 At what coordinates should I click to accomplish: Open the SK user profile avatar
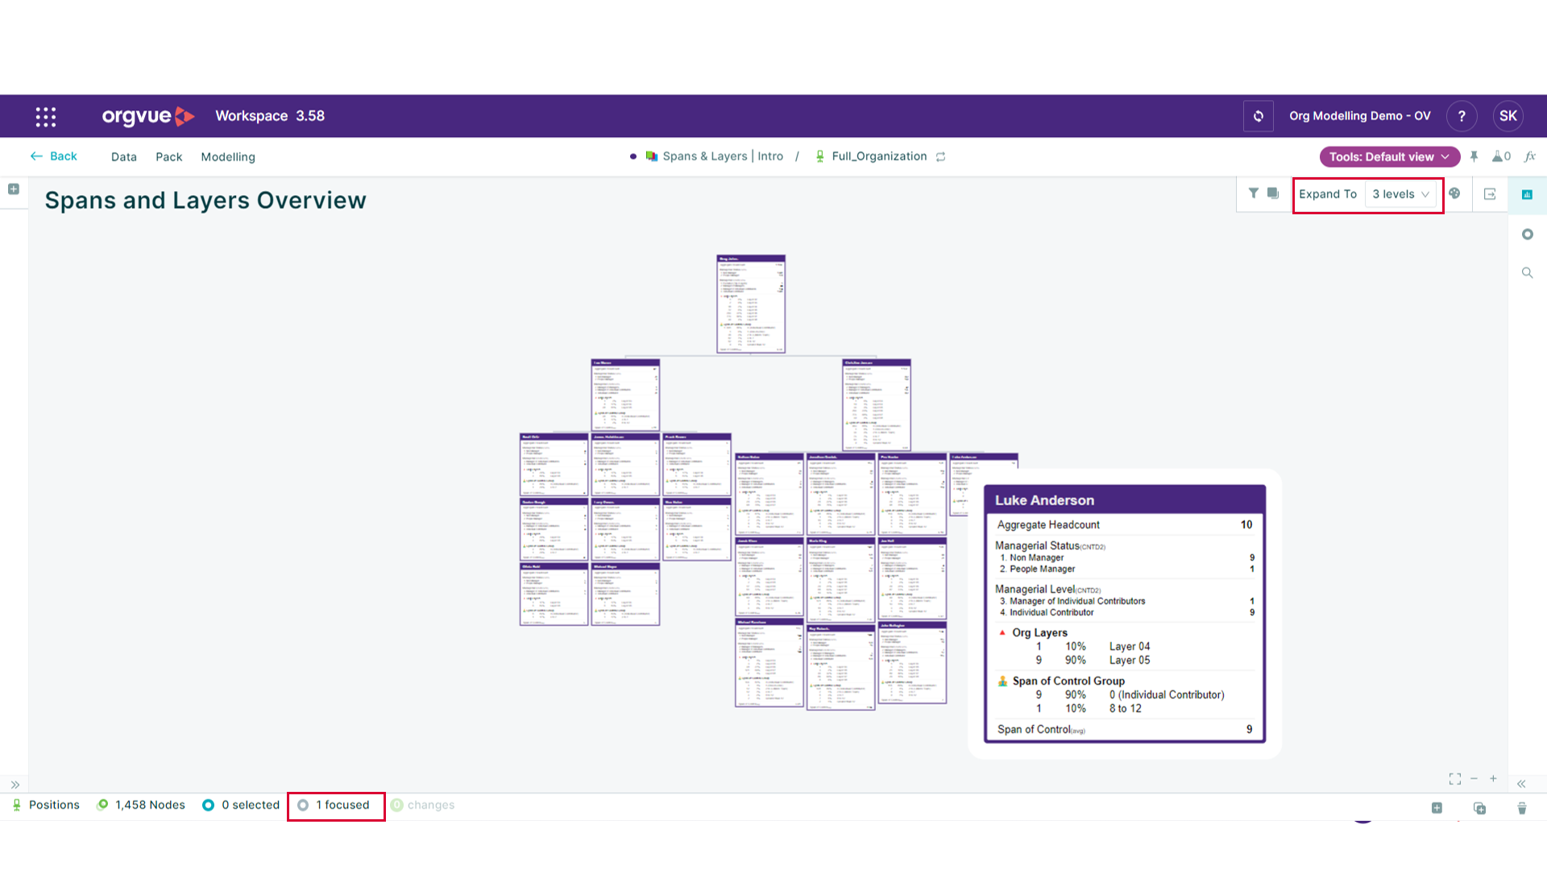coord(1508,116)
